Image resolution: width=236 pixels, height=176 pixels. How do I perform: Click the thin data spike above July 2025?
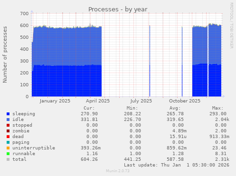coord(150,61)
